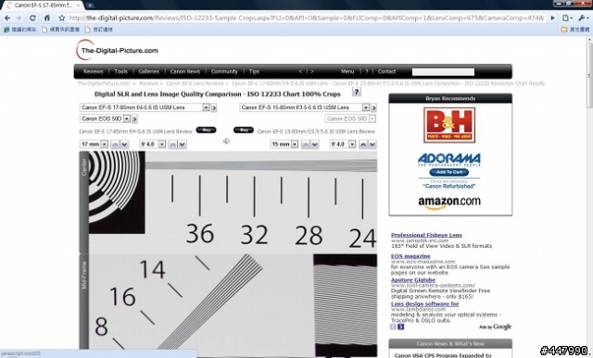This screenshot has height=358, width=593.
Task: Click the navigation bar search field
Action: [443, 72]
